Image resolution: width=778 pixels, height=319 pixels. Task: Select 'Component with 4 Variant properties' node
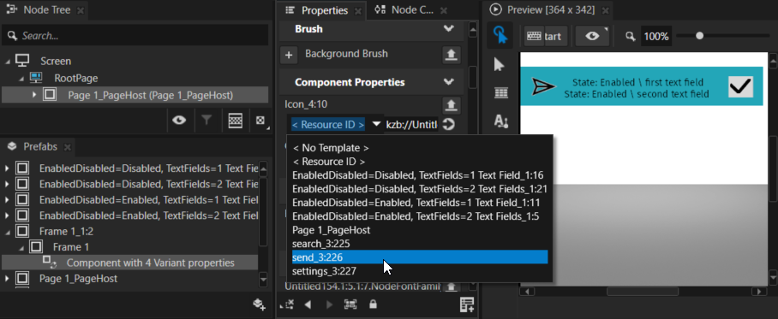pos(150,263)
